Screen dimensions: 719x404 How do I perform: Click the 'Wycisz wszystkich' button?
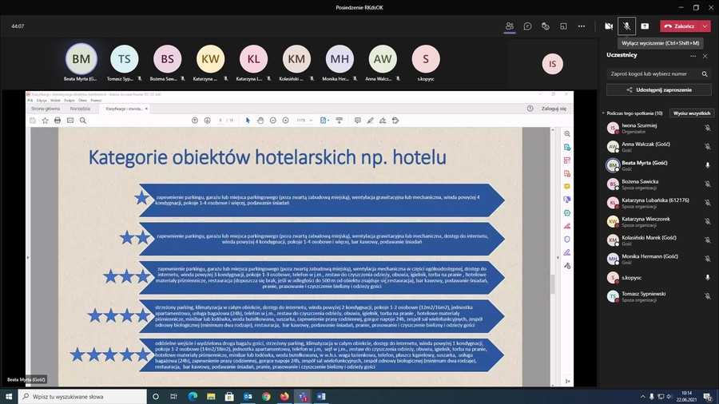(x=692, y=113)
